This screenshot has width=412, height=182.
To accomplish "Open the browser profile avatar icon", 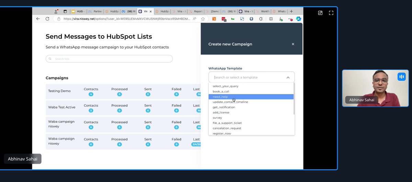I will (x=56, y=11).
